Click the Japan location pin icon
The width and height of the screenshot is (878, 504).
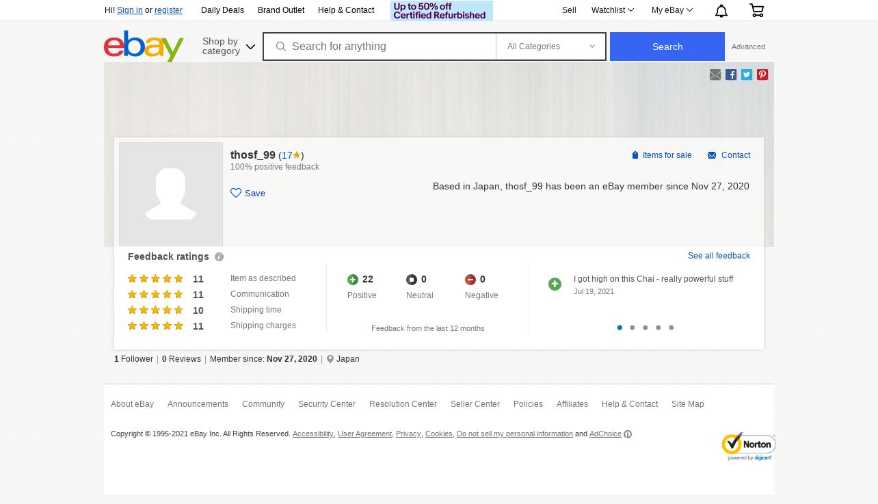coord(330,359)
